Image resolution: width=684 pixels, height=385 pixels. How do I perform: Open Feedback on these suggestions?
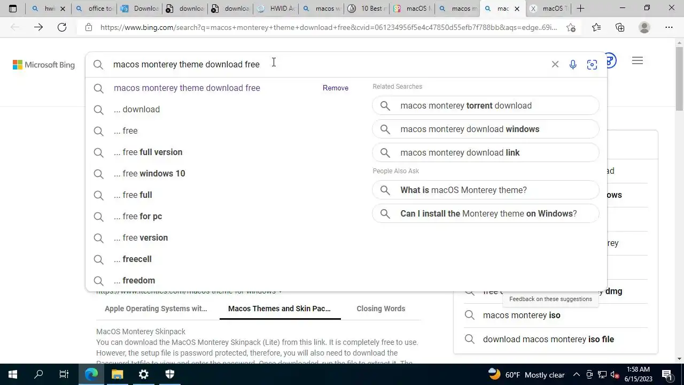click(x=550, y=299)
